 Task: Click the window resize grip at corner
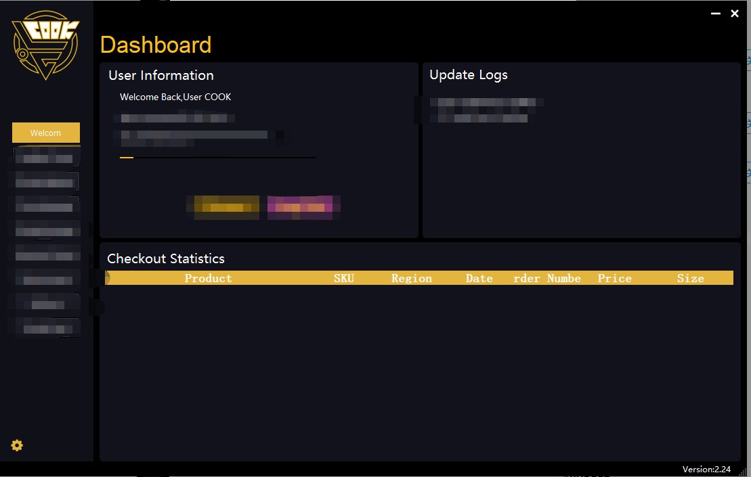click(742, 472)
